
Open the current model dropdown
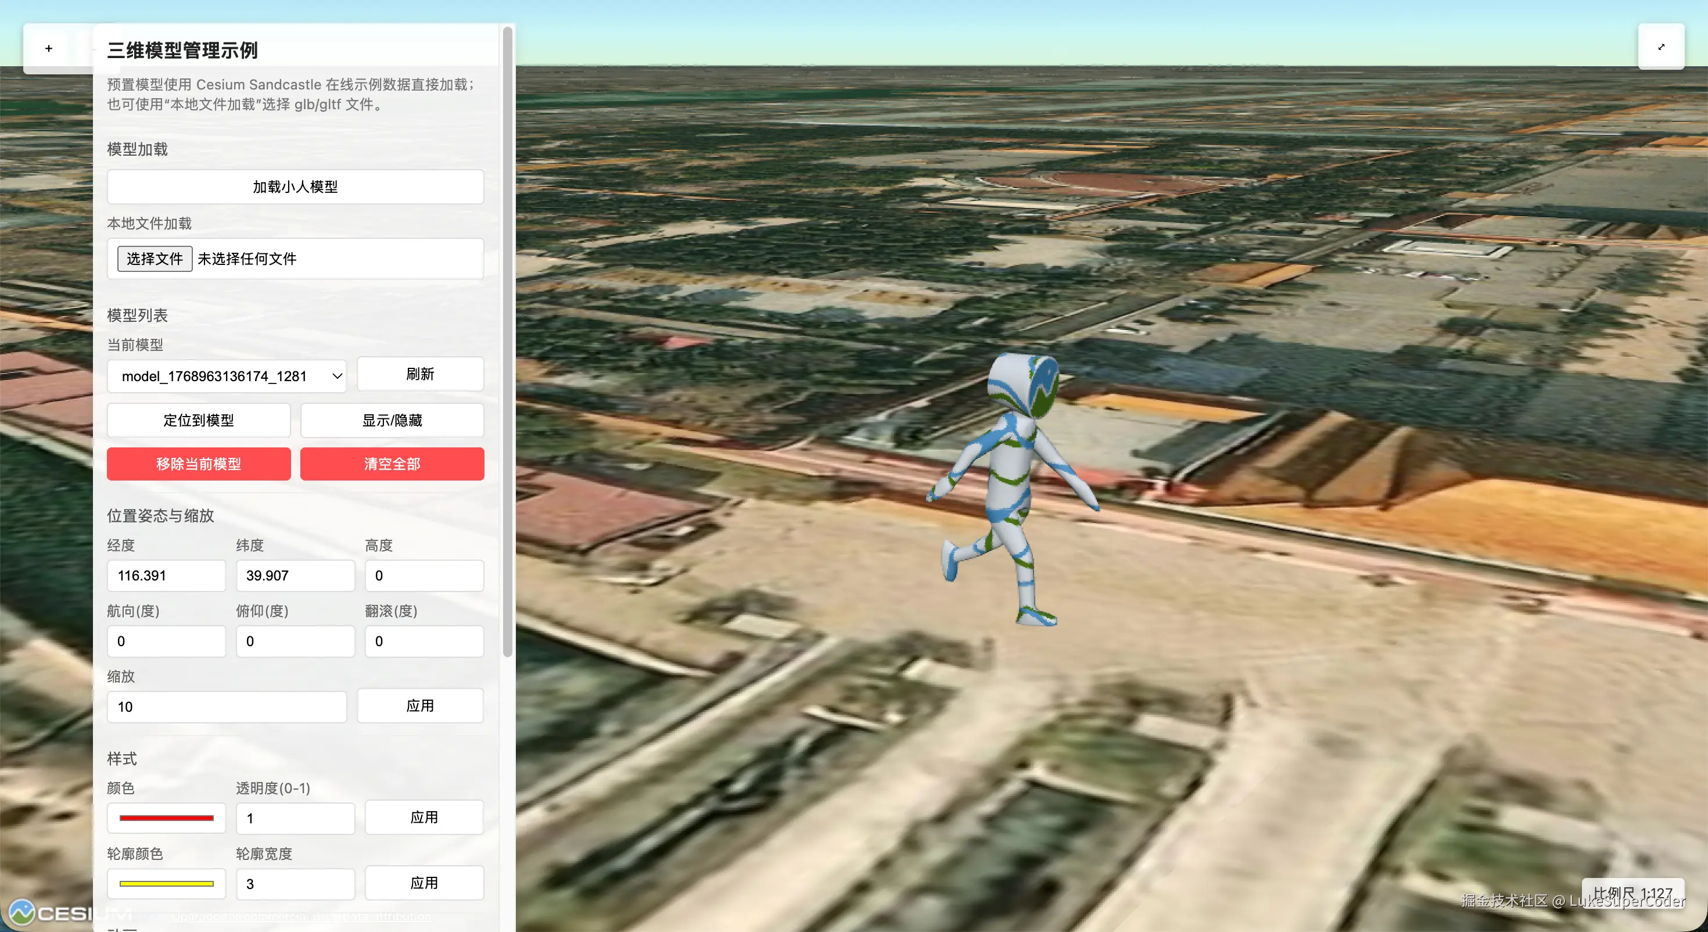point(227,376)
